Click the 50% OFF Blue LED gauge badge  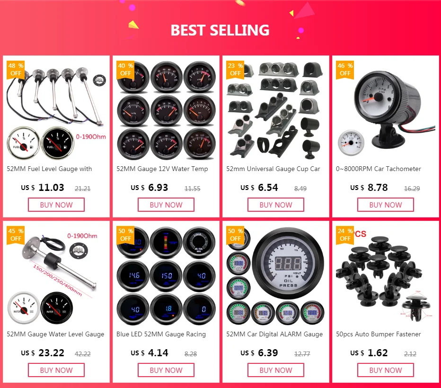click(x=125, y=235)
